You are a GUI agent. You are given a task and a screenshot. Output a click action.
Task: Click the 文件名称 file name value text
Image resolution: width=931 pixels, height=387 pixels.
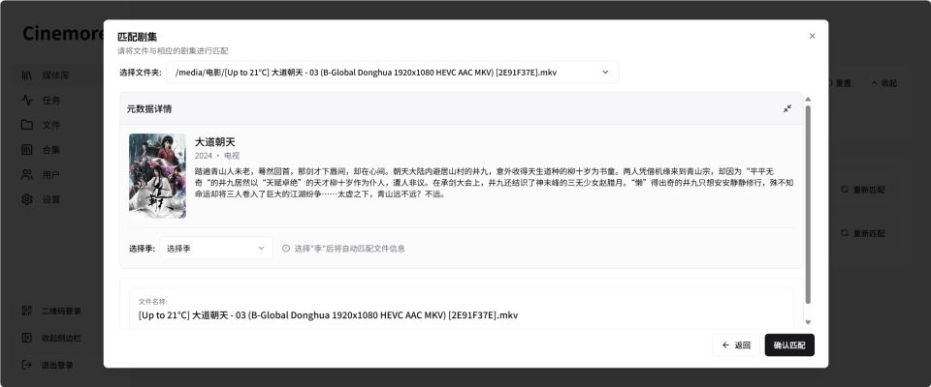tap(329, 315)
